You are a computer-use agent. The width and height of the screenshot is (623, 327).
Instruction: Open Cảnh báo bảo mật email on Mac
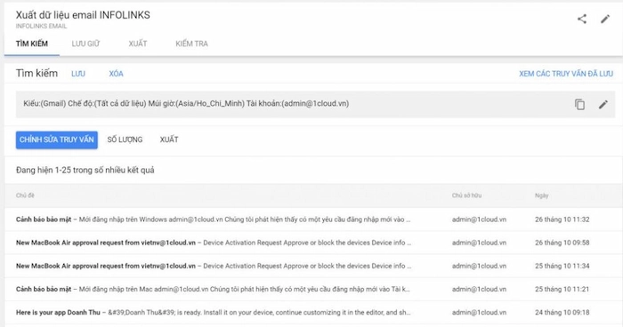point(313,290)
